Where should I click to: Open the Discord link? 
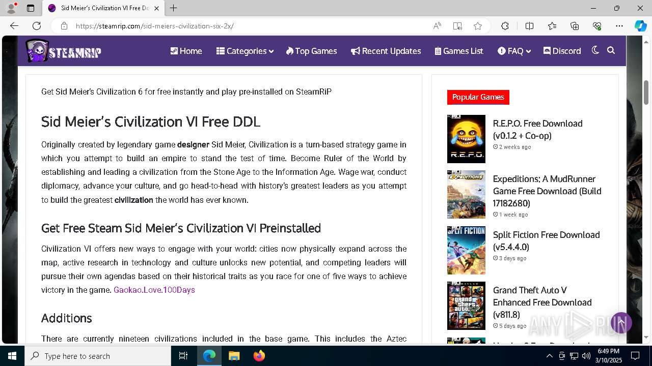[x=562, y=51]
